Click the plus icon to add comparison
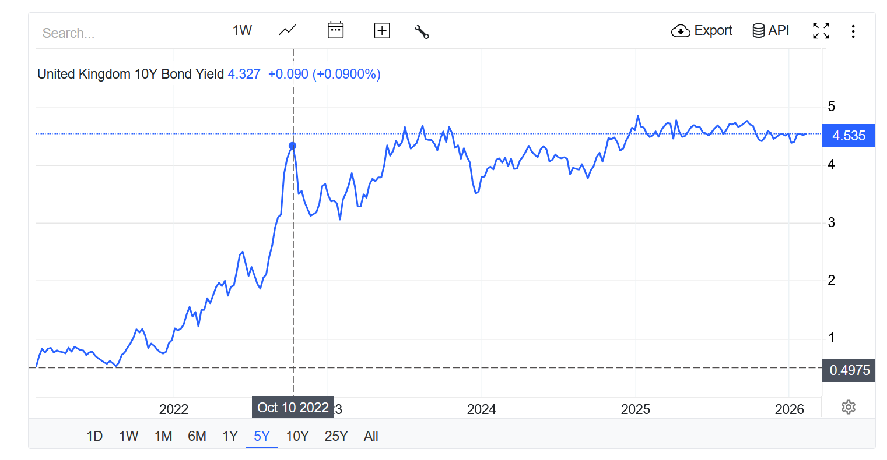 382,30
